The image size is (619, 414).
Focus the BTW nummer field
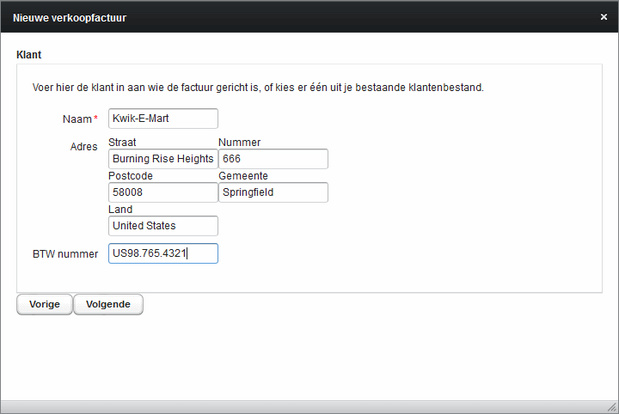click(163, 253)
